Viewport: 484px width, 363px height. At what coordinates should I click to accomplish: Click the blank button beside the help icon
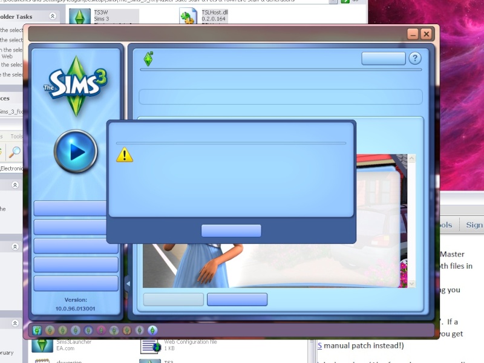point(384,58)
